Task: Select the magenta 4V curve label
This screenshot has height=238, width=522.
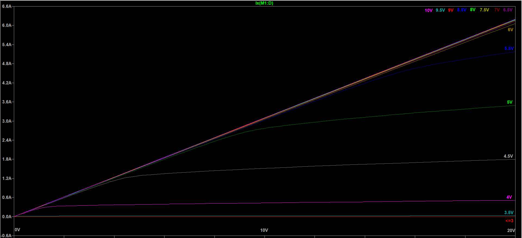Action: click(509, 197)
